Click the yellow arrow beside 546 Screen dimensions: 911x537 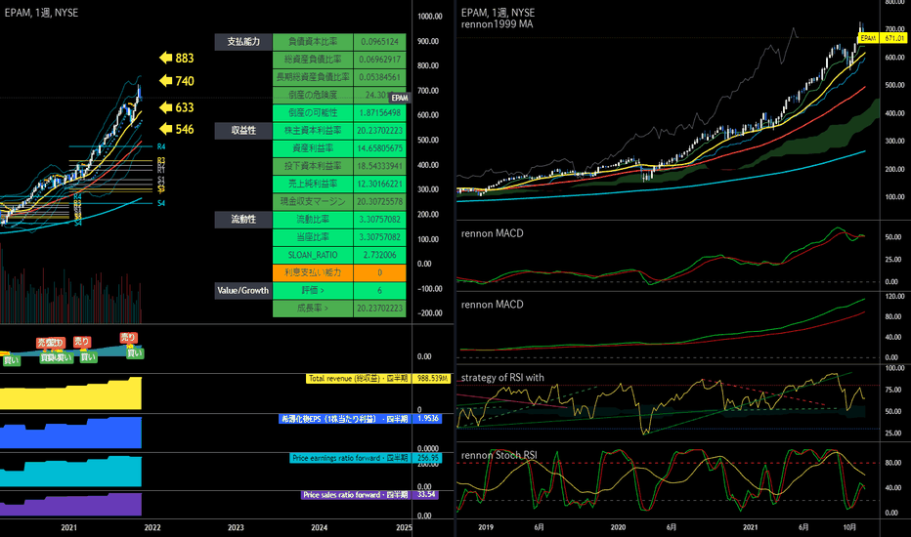click(x=165, y=129)
